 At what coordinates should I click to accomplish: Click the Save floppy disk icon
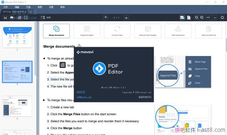pos(5,18)
